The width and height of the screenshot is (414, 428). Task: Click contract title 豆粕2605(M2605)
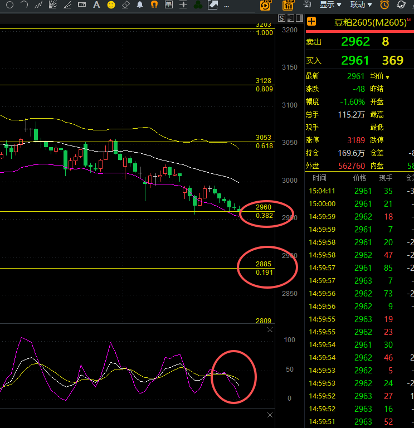(371, 22)
